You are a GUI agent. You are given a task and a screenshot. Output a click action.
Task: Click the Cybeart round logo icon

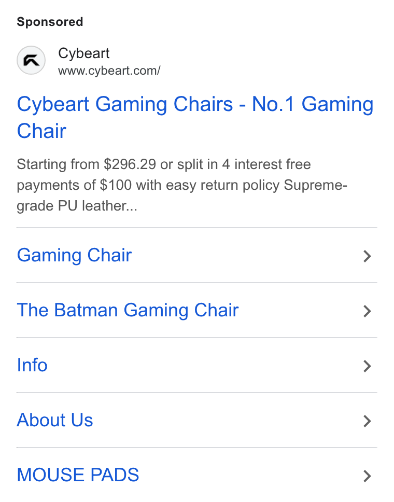tap(31, 60)
